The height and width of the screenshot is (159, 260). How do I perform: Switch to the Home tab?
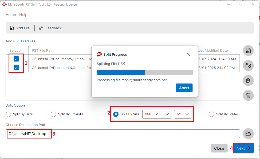click(x=11, y=15)
